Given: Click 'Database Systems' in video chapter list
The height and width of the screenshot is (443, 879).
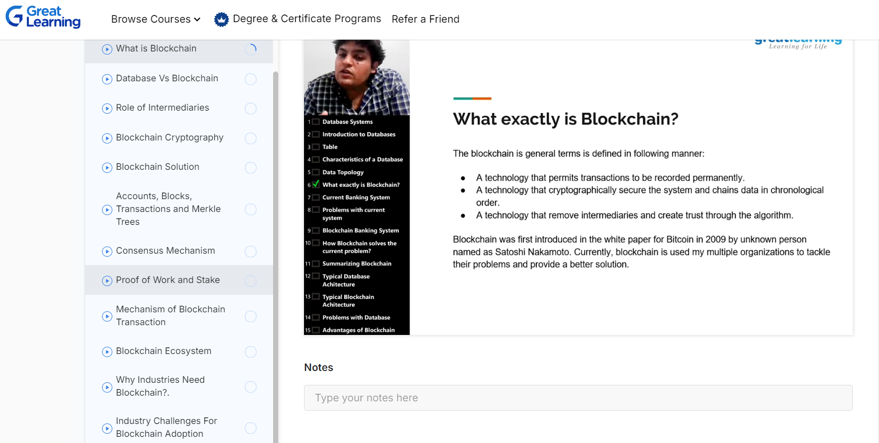Looking at the screenshot, I should (x=347, y=122).
